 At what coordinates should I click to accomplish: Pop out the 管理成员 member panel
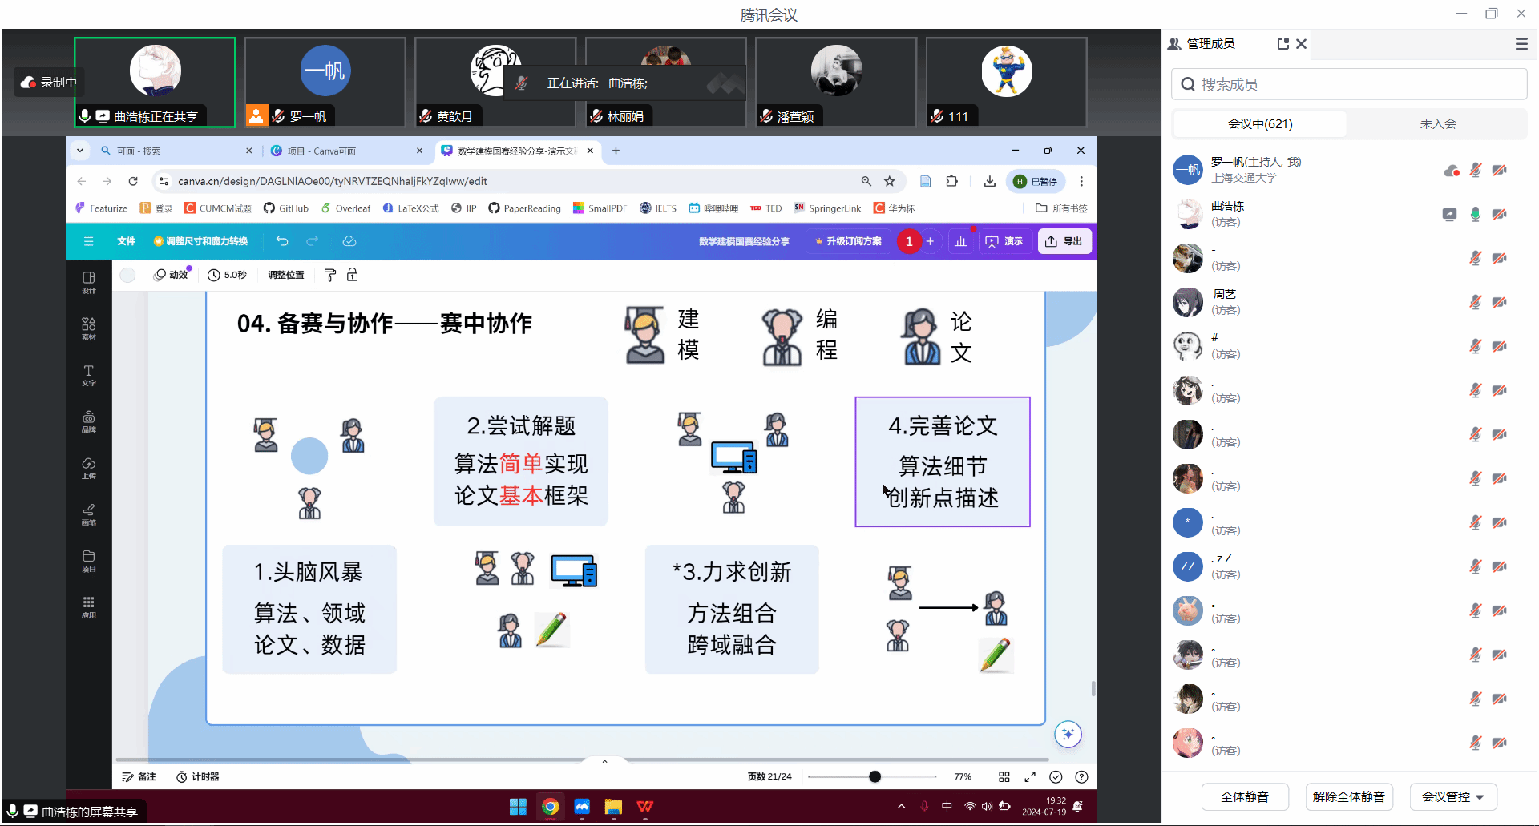point(1282,44)
